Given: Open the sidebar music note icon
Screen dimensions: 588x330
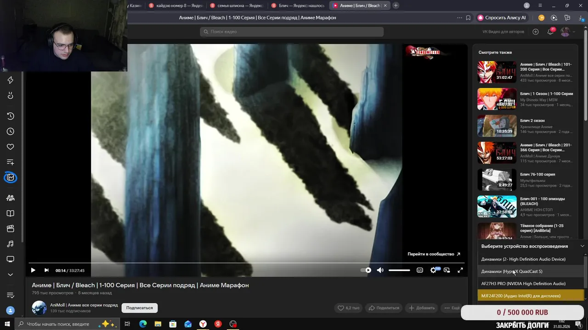Looking at the screenshot, I should [11, 244].
